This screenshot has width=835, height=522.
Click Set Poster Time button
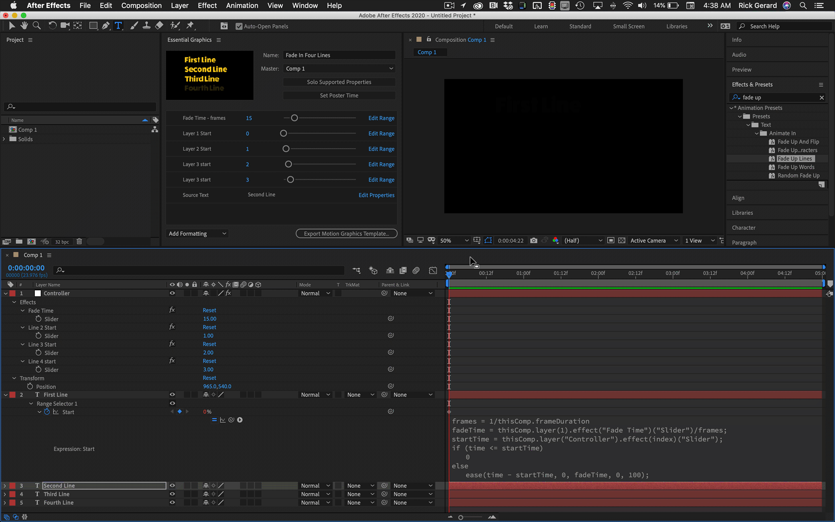(x=339, y=95)
